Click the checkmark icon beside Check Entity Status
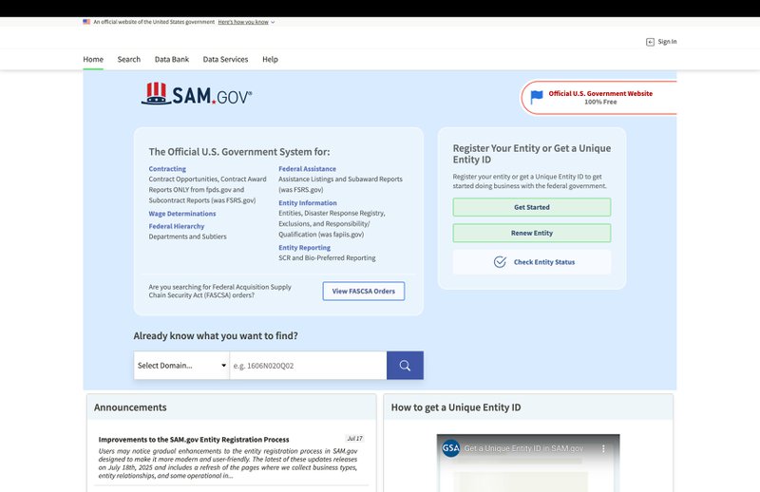This screenshot has width=760, height=492. tap(500, 262)
